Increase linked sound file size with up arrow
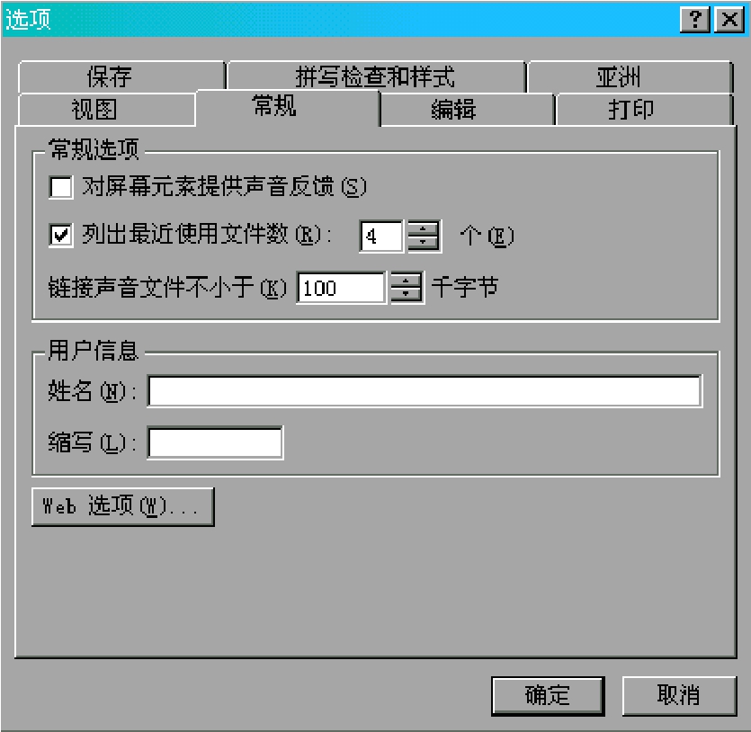This screenshot has height=732, width=751. pos(407,280)
